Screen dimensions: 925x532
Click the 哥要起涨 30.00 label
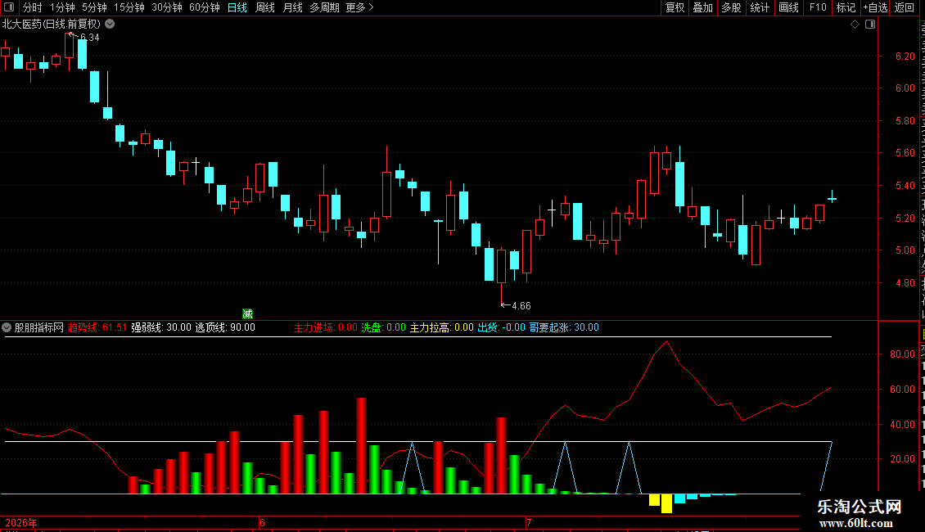tap(564, 327)
